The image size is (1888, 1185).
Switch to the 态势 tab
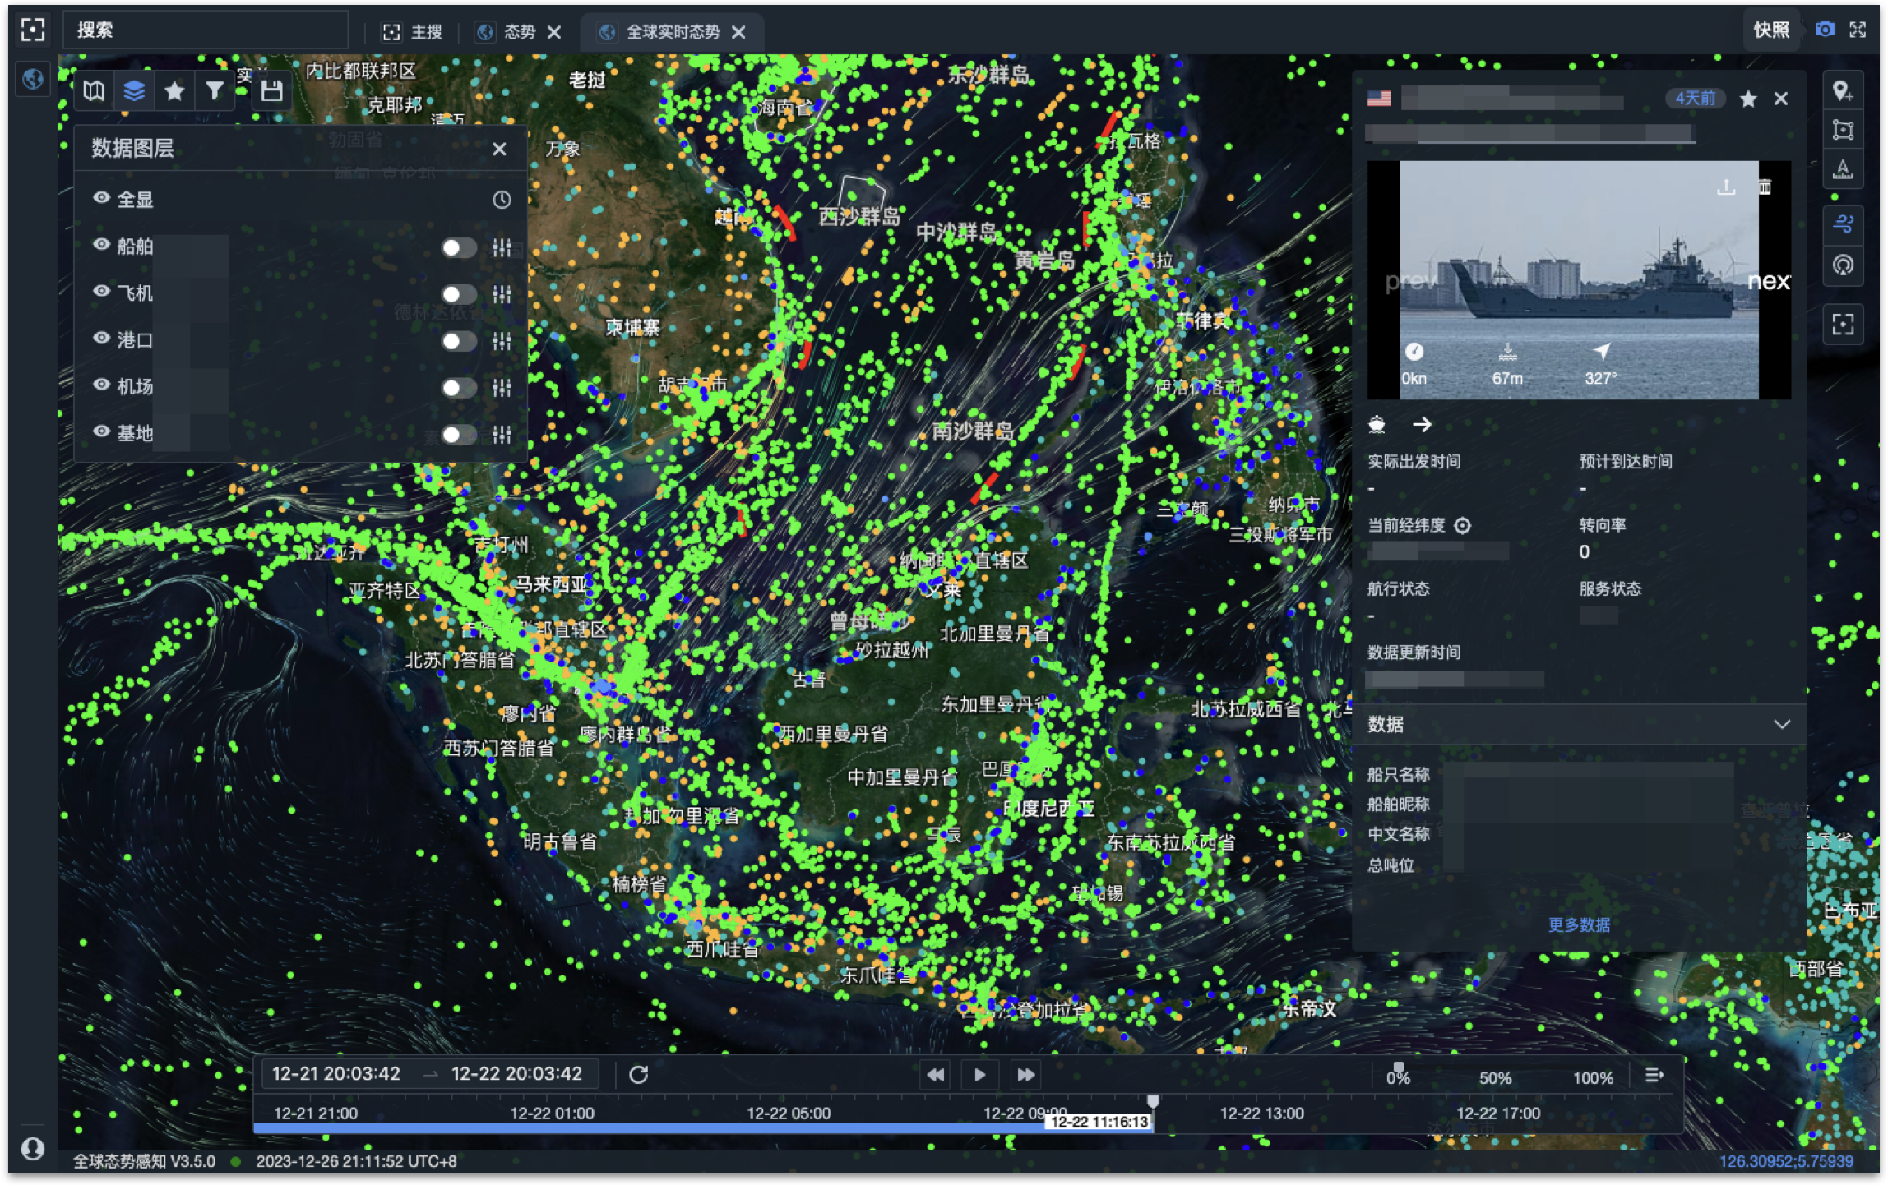point(519,31)
